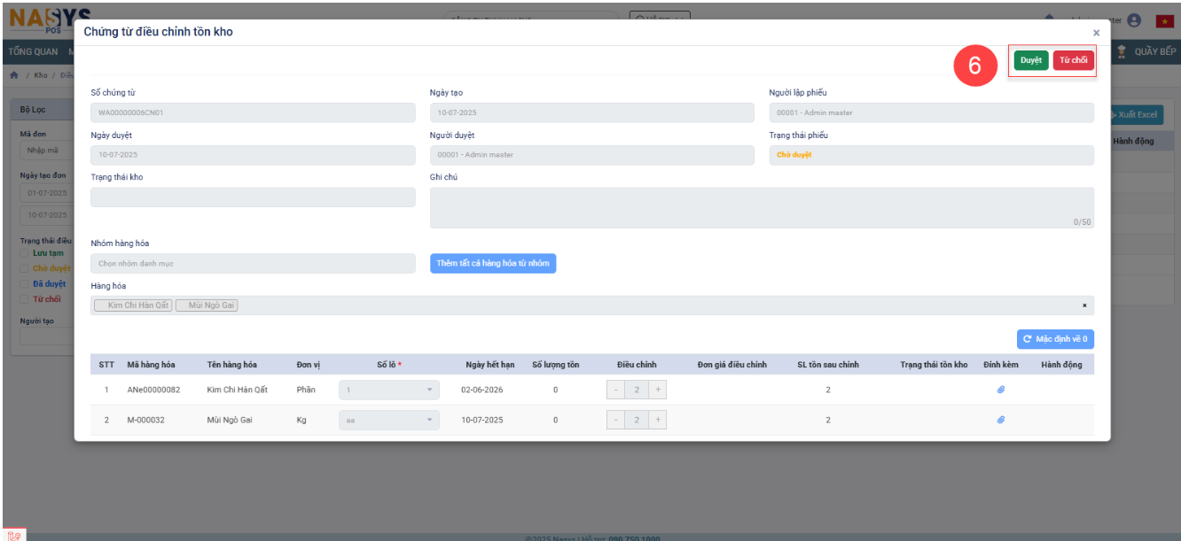
Task: Open attachment paperclip for Kim Chi Hàn Qất
Action: coord(1000,390)
